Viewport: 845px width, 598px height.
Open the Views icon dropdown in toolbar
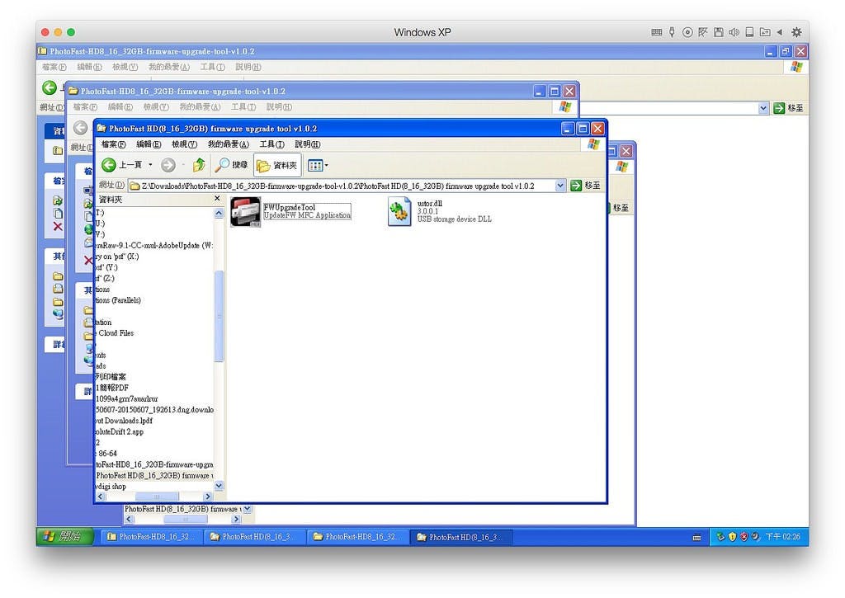click(318, 165)
